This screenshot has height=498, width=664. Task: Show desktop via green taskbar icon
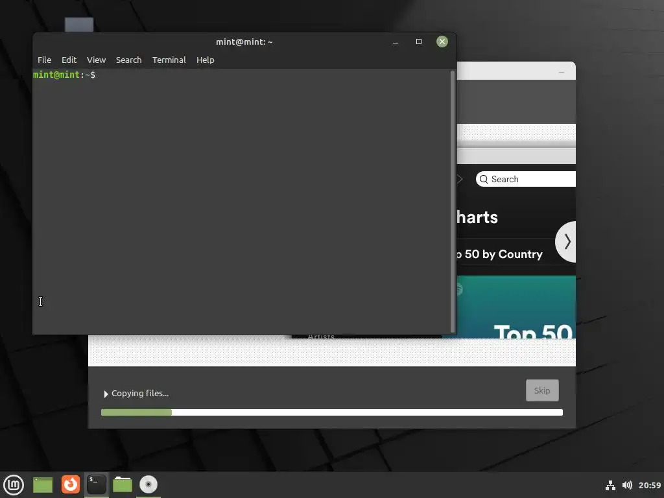(x=43, y=485)
